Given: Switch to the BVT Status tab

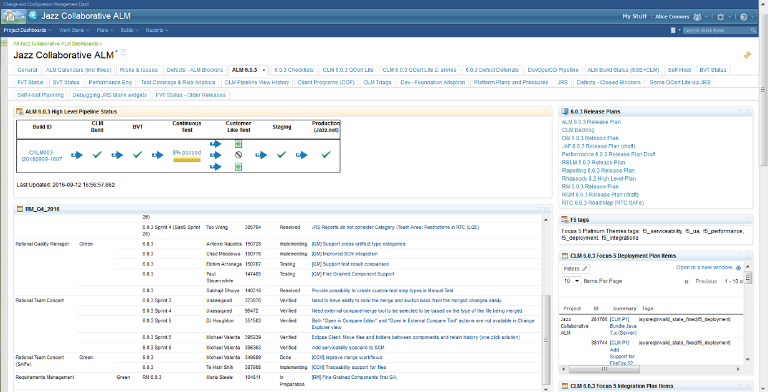Looking at the screenshot, I should (x=713, y=70).
